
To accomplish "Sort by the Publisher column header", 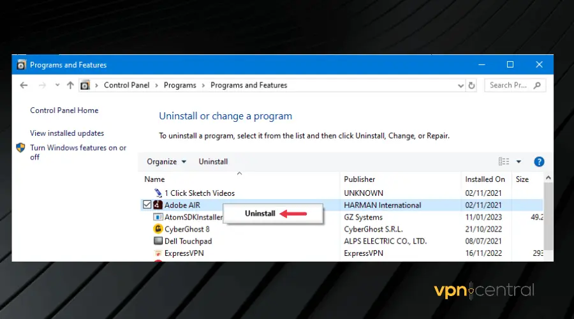I will (x=360, y=179).
